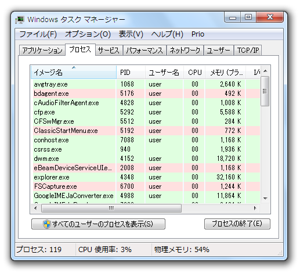
Task: Select the cfp.exe process row
Action: tap(146, 112)
